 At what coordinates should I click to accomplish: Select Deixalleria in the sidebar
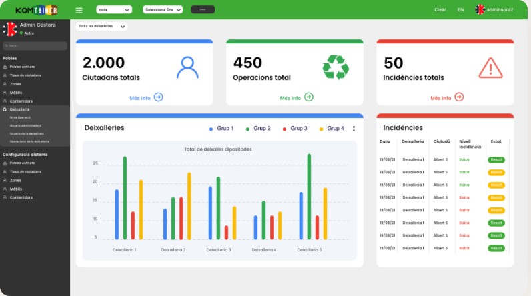pyautogui.click(x=20, y=109)
